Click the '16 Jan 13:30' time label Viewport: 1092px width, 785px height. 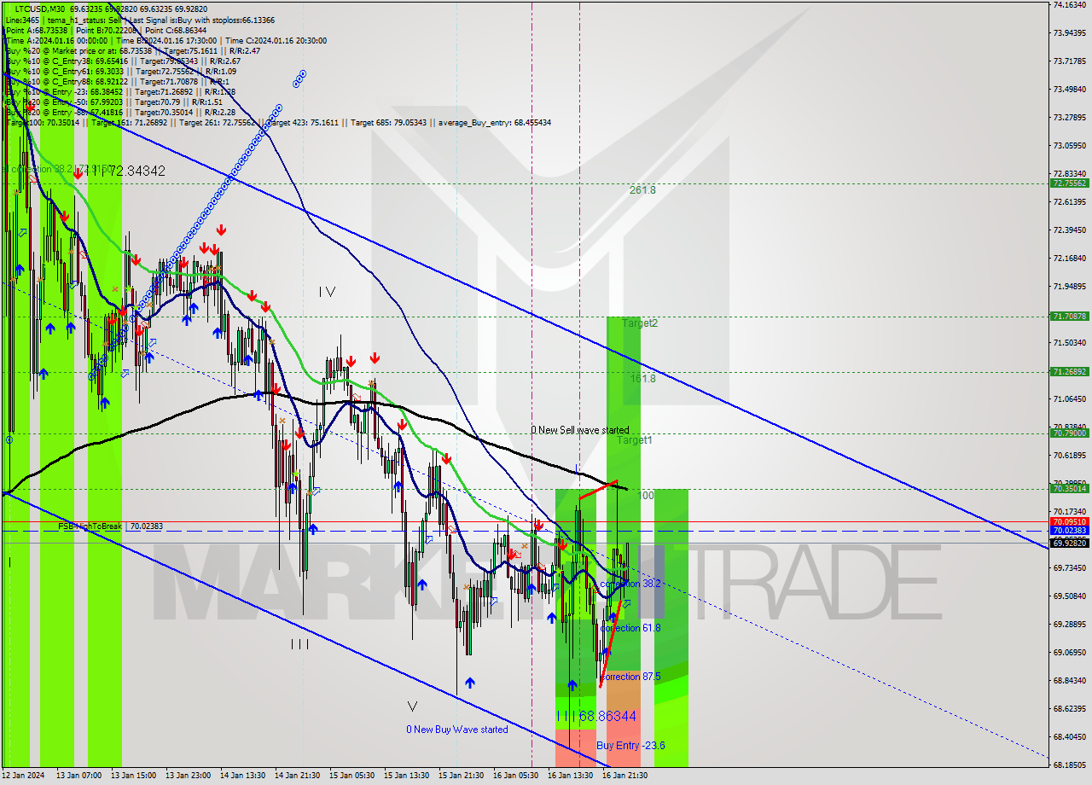coord(571,776)
